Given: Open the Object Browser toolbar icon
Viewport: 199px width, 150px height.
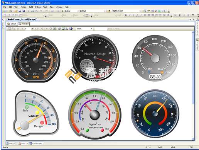Looking at the screenshot, I should click(152, 11).
